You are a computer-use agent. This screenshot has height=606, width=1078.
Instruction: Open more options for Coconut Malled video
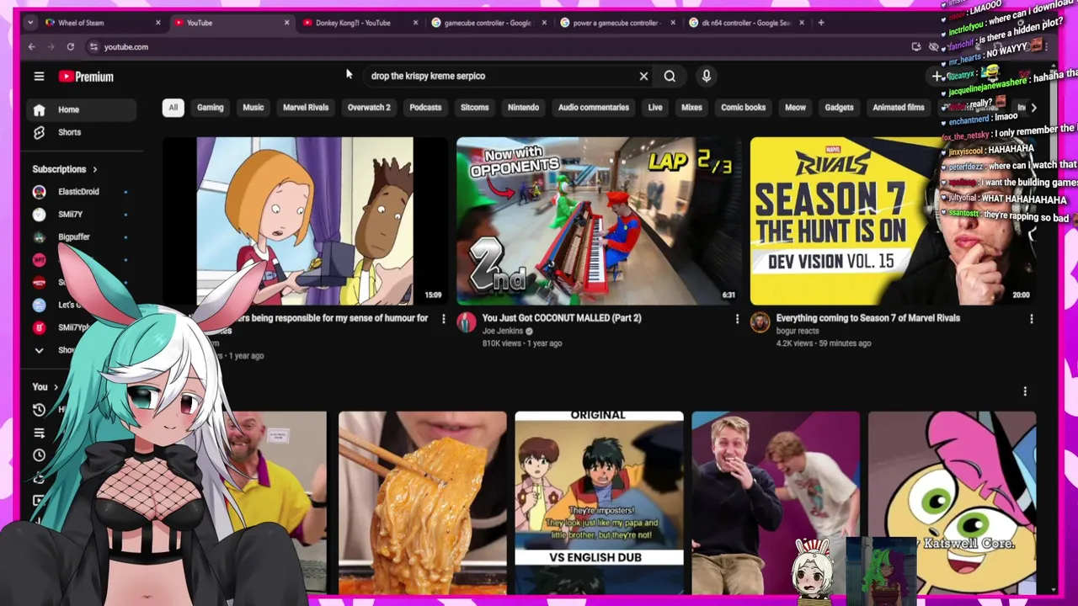[x=737, y=319]
